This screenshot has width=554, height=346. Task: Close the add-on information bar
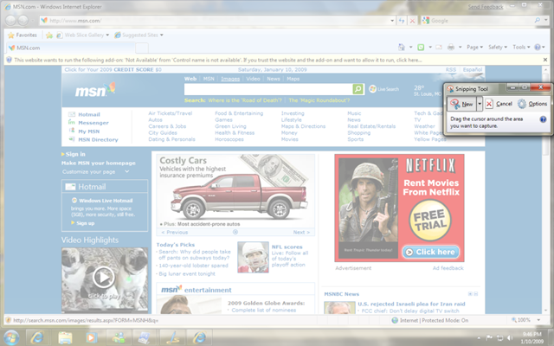pyautogui.click(x=544, y=60)
